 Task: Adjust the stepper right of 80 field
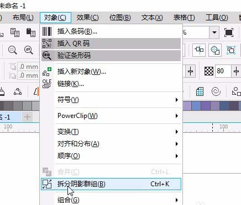coord(236,71)
